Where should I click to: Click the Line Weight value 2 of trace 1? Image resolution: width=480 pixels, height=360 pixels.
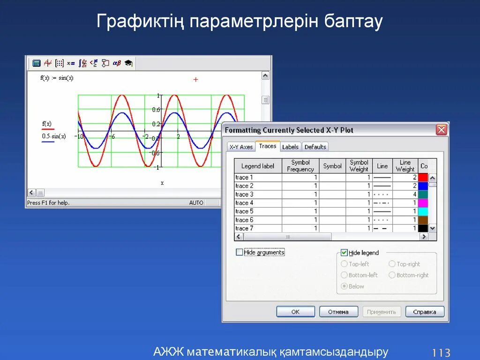pos(405,177)
